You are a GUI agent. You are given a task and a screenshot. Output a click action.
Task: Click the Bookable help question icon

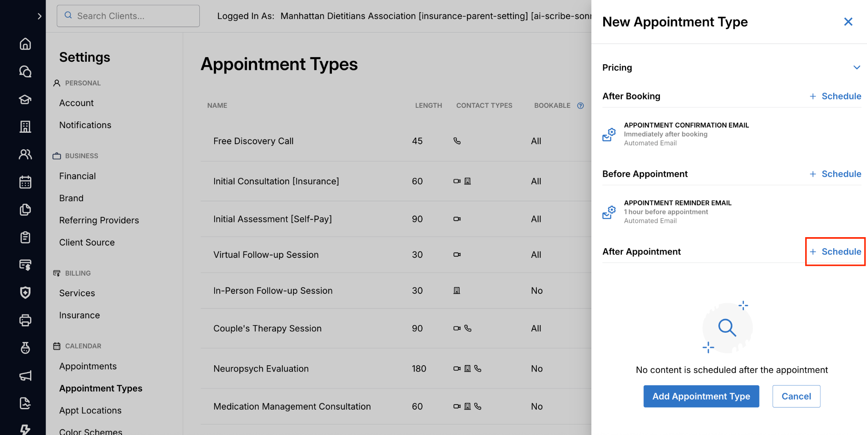pos(580,106)
